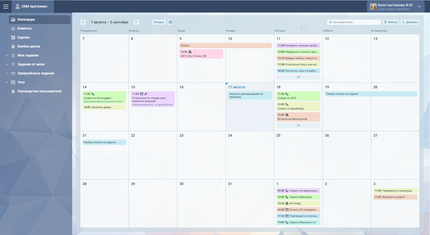Go to previous period with left arrow

pyautogui.click(x=83, y=22)
